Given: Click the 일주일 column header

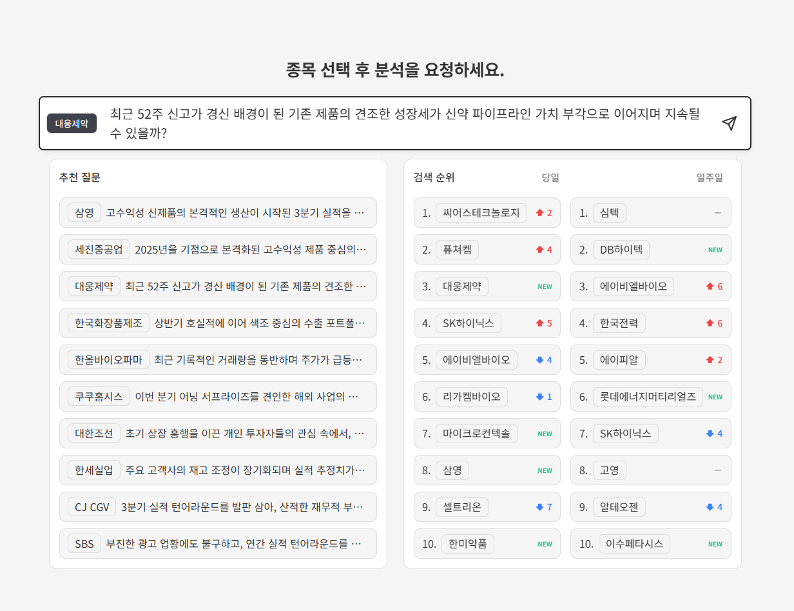Looking at the screenshot, I should tap(710, 177).
